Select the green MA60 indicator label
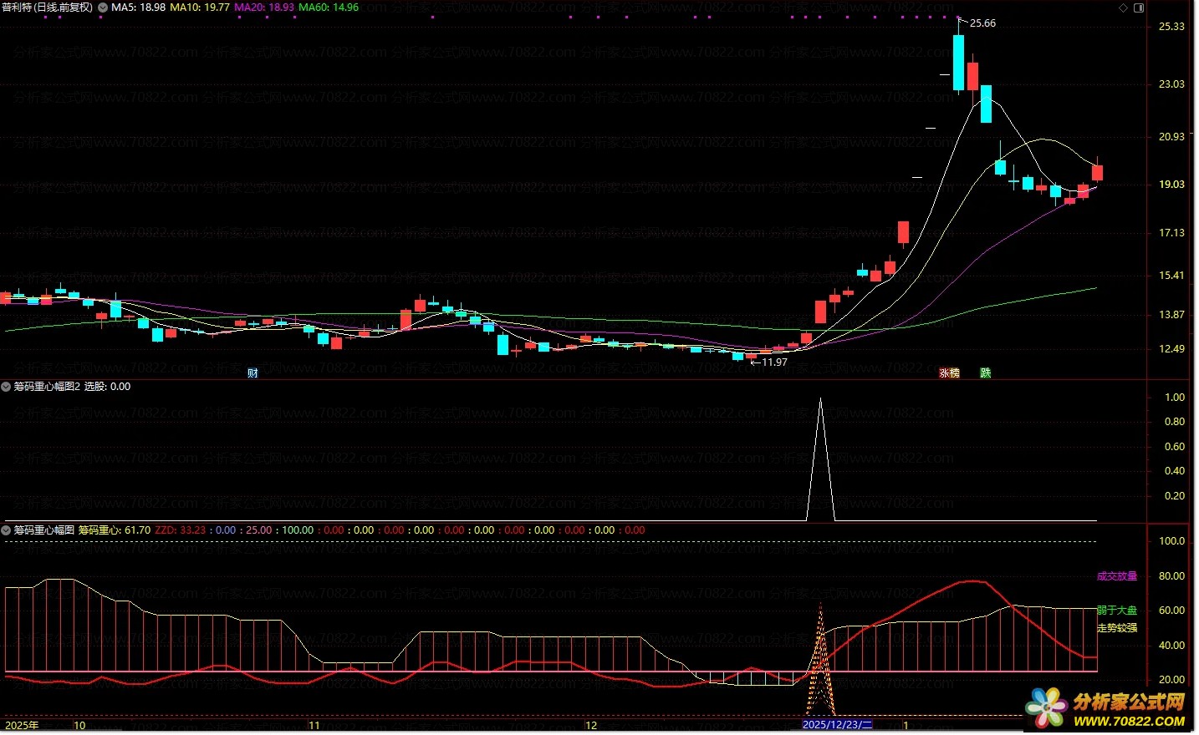The image size is (1199, 735). pos(328,8)
